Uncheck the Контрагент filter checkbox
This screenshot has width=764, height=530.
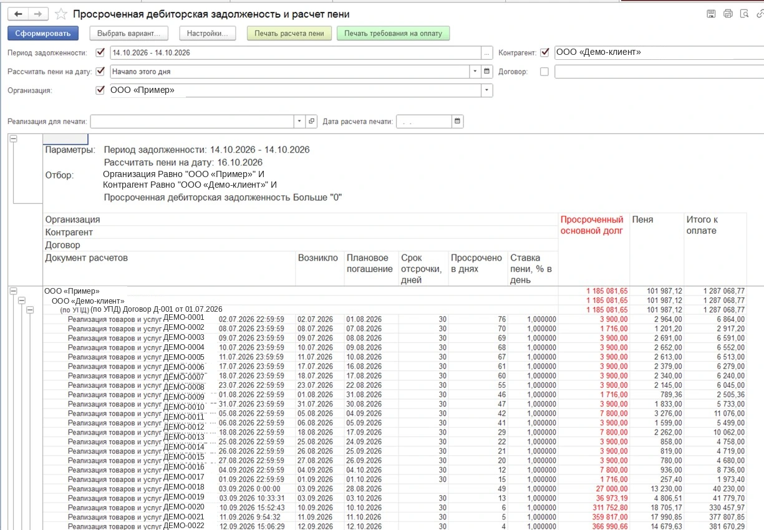click(x=544, y=52)
